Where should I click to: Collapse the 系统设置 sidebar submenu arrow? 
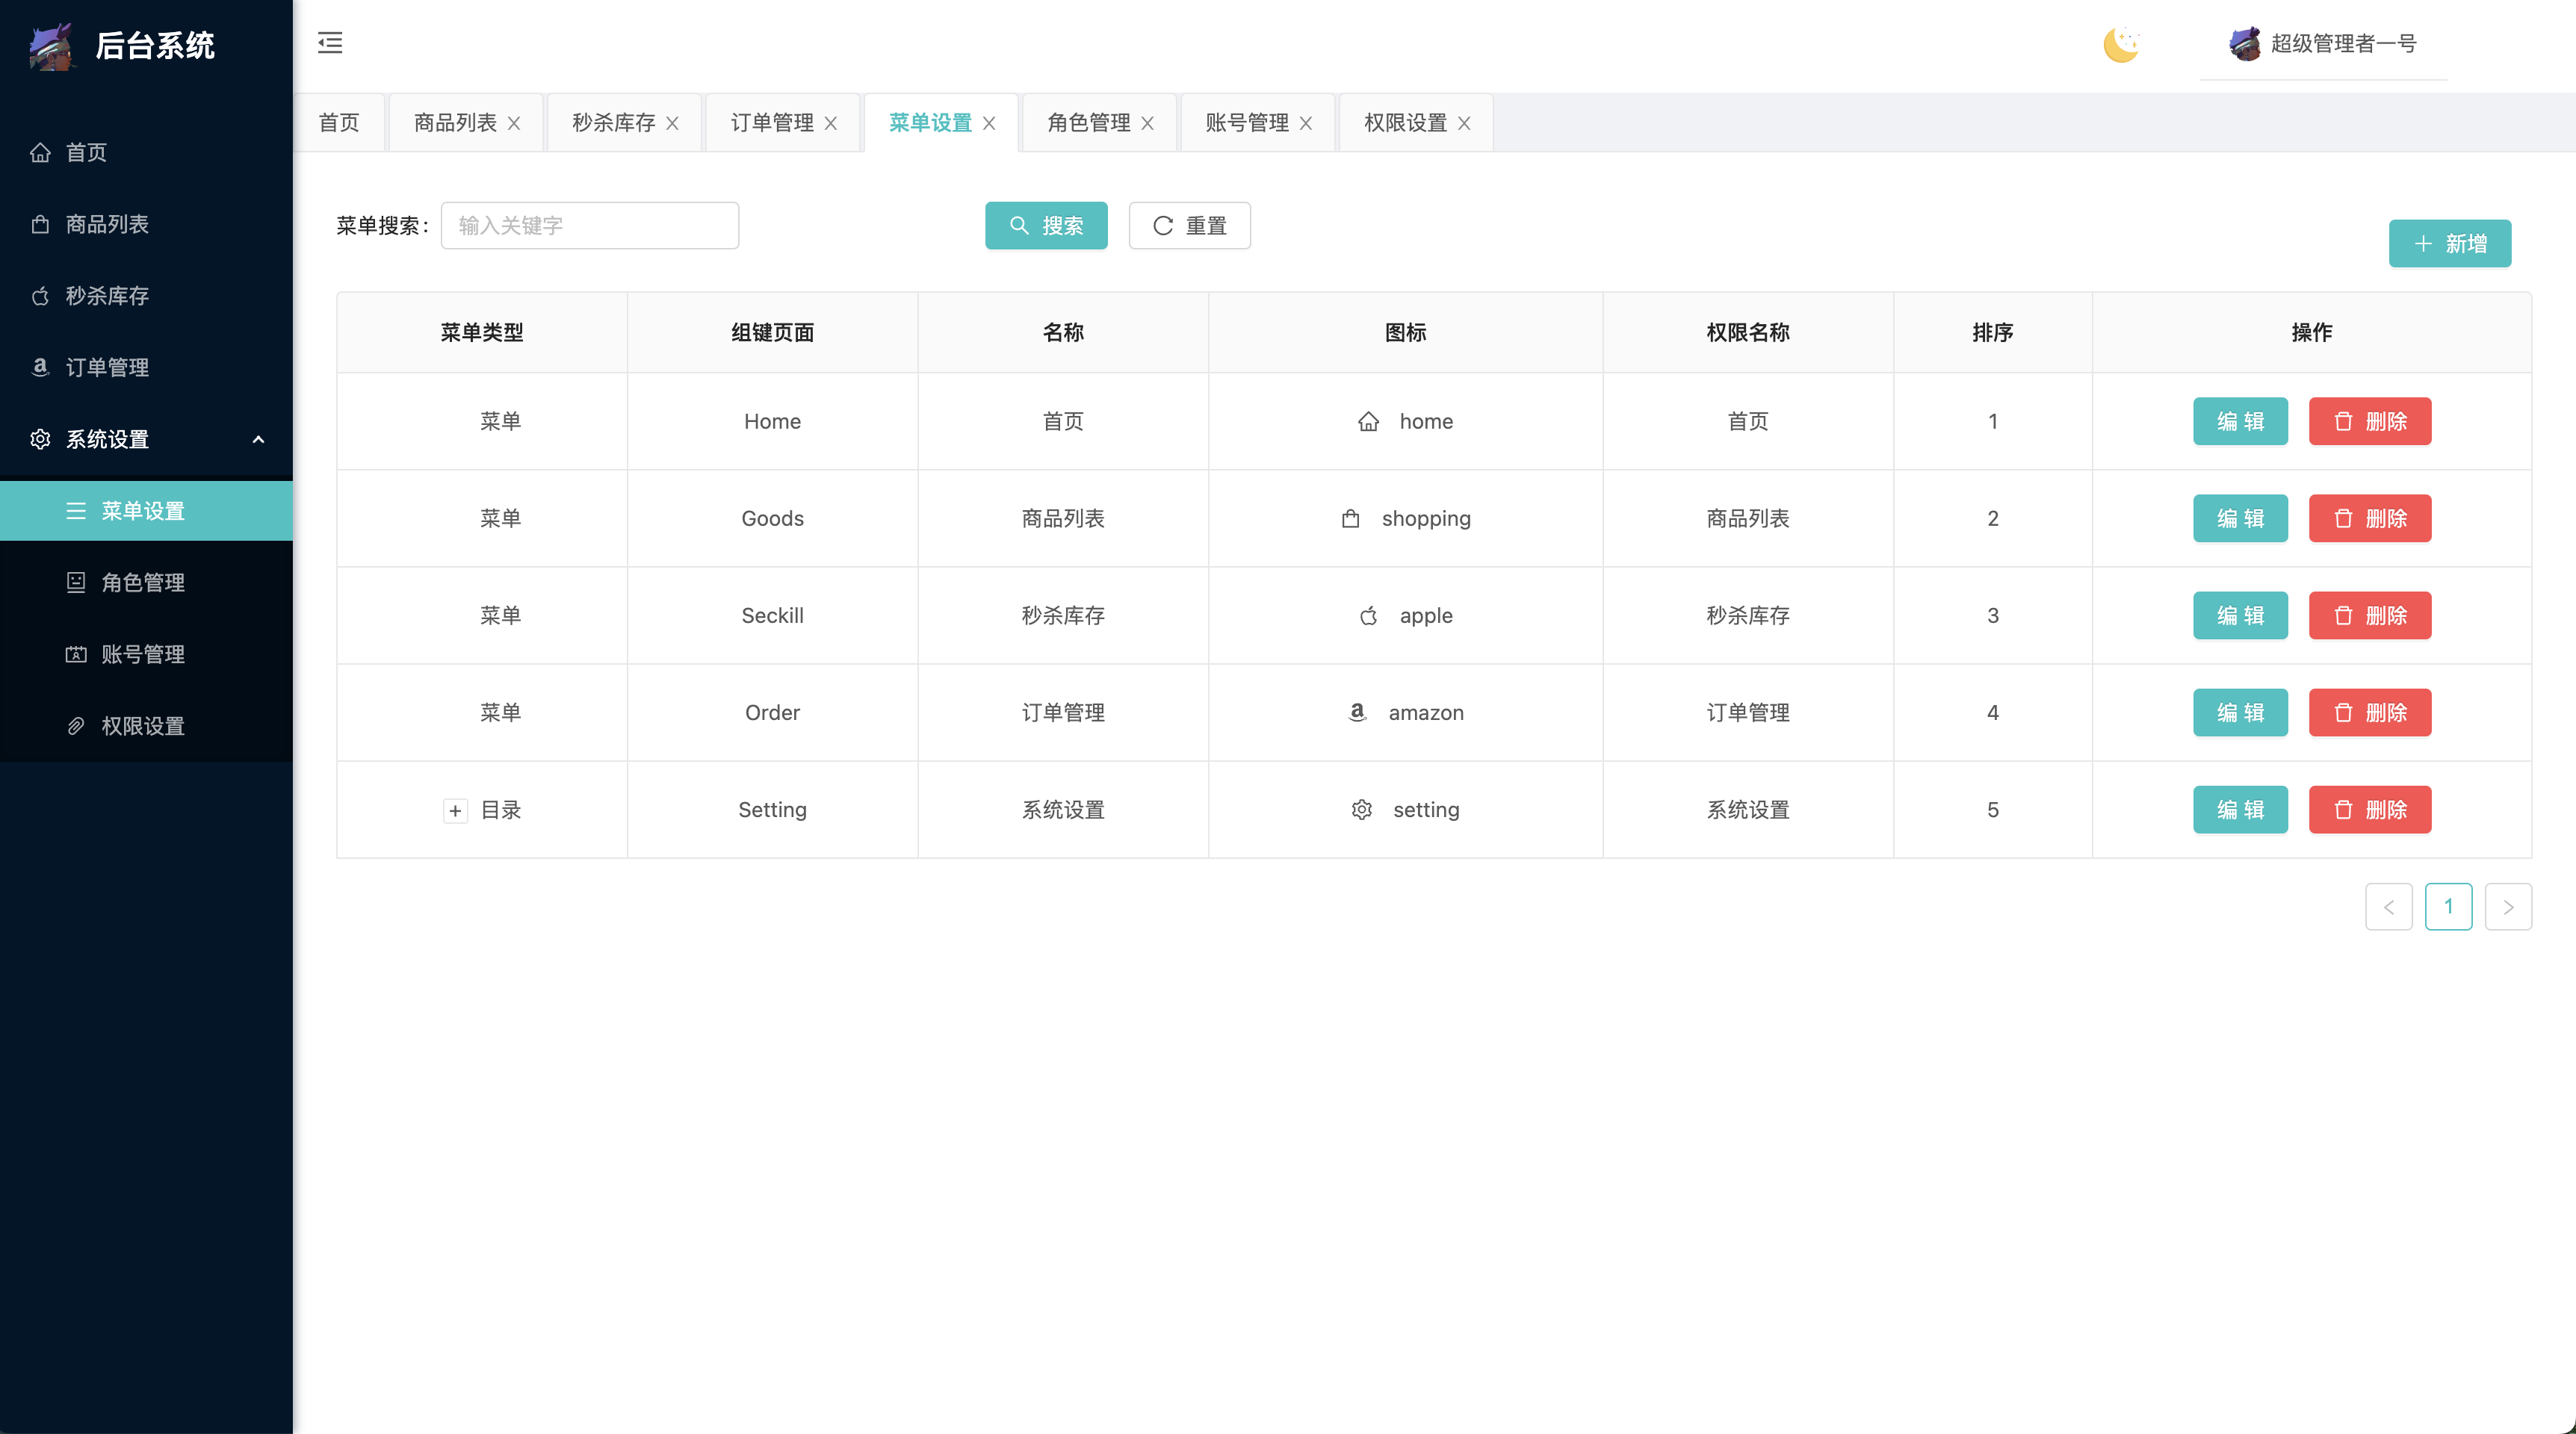tap(258, 439)
